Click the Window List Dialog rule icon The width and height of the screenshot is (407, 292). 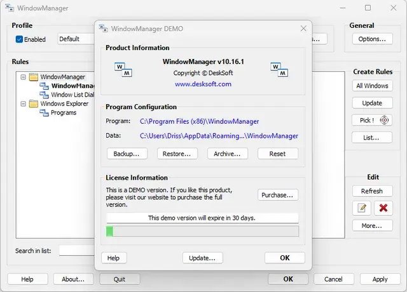(x=45, y=95)
